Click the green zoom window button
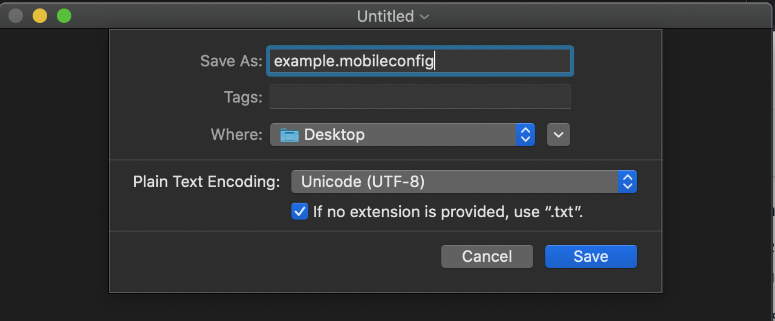This screenshot has width=775, height=321. pyautogui.click(x=64, y=16)
